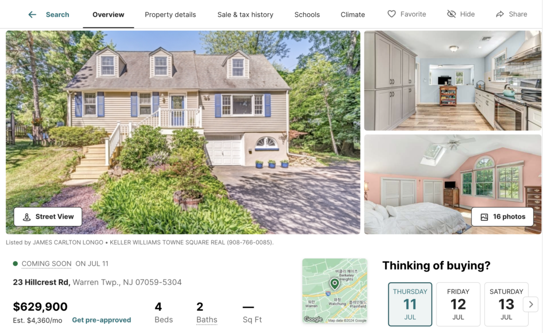This screenshot has height=333, width=543.
Task: Click the Coming Soon status label
Action: (47, 264)
